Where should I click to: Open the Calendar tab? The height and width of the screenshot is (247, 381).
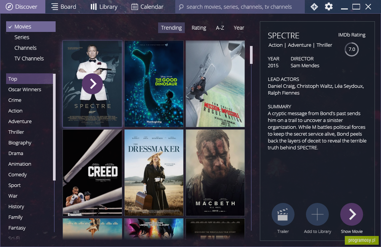click(147, 7)
